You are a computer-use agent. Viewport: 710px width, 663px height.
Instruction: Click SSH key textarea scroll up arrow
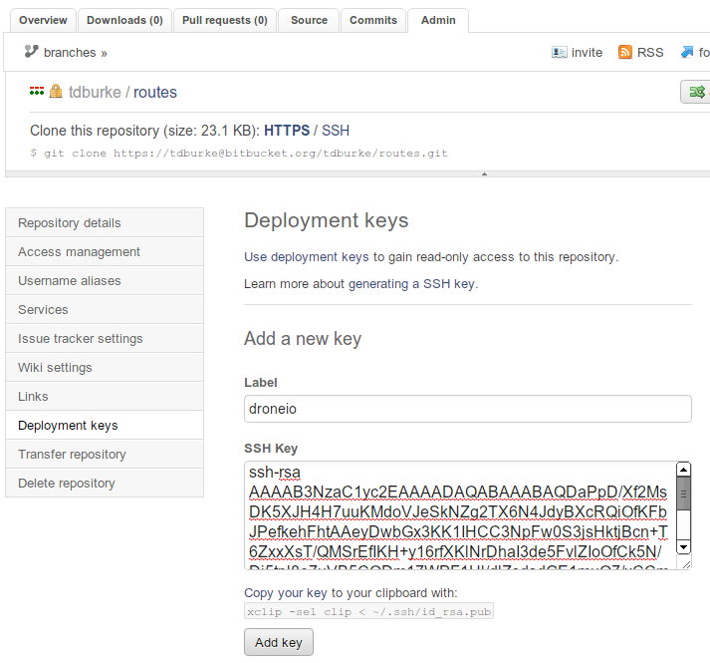[x=683, y=470]
